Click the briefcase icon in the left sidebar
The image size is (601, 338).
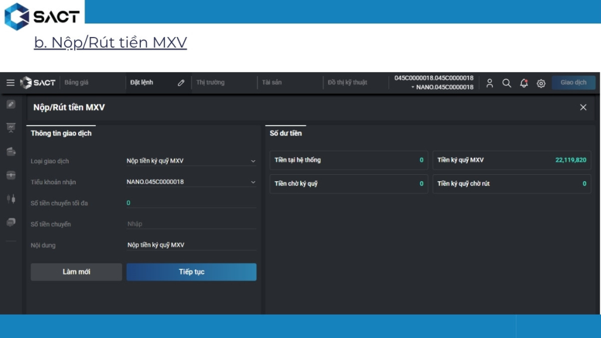pos(11,175)
